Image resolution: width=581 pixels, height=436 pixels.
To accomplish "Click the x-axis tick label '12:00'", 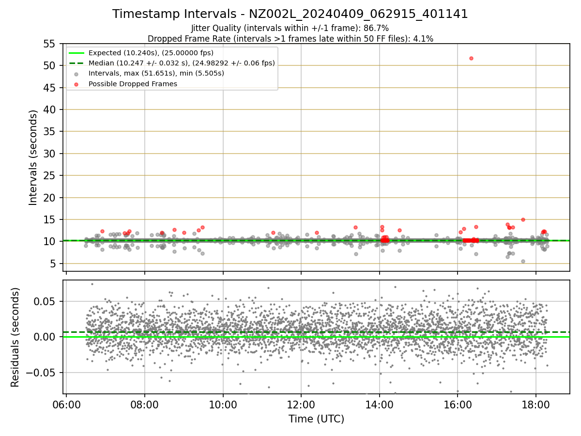I will (301, 404).
